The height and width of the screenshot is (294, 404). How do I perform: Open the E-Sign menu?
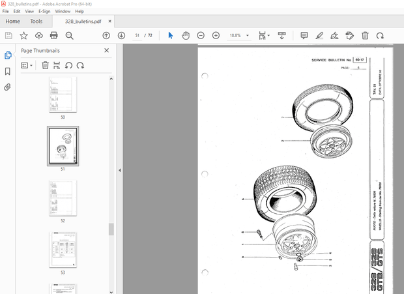pos(44,11)
